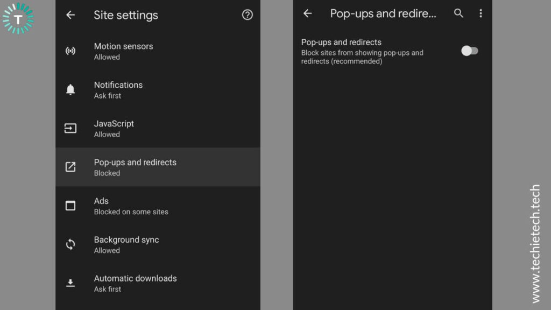551x310 pixels.
Task: Select the Ads setting icon
Action: point(70,206)
